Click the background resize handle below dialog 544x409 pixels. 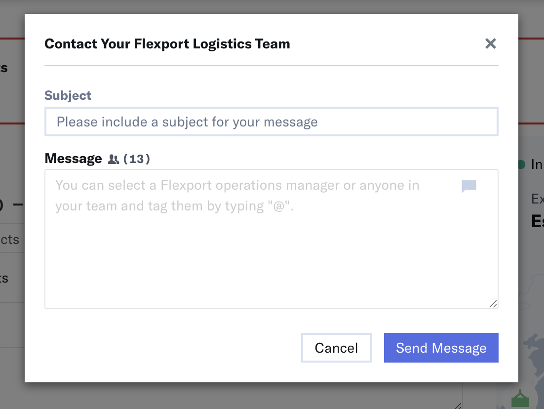tap(458, 406)
